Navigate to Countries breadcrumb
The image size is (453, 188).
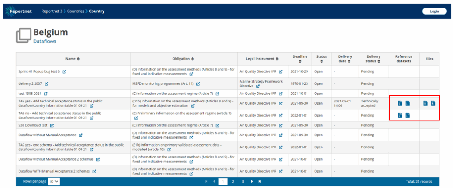76,11
